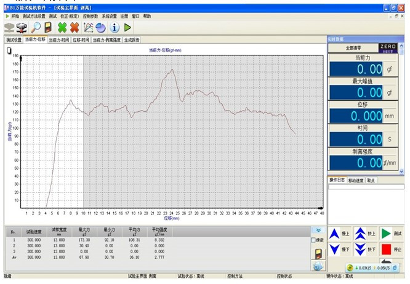Select the 移动速度 tab in log panel
The width and height of the screenshot is (410, 284).
click(356, 181)
